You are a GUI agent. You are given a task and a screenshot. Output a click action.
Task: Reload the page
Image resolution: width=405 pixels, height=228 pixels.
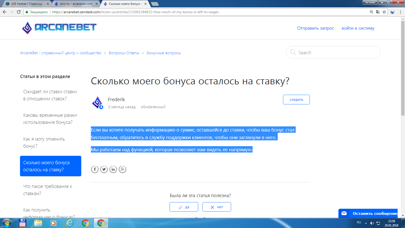(19, 12)
